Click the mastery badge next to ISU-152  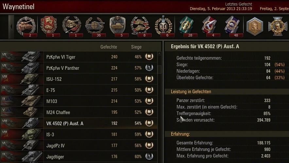click(149, 79)
